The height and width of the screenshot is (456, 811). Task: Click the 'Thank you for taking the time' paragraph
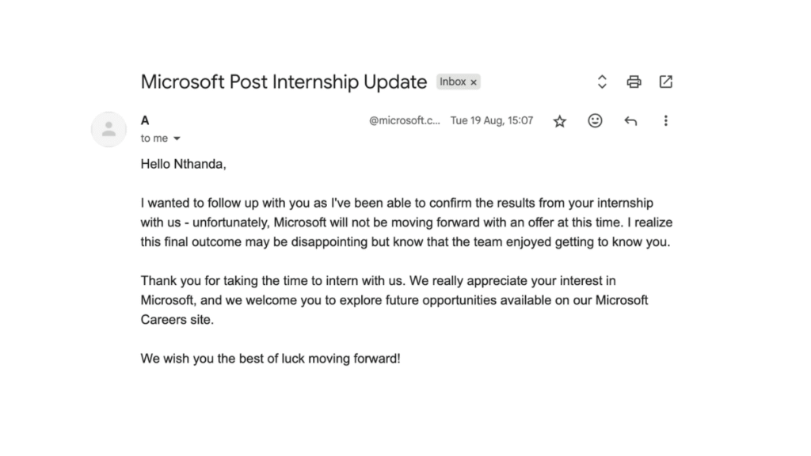pyautogui.click(x=394, y=301)
